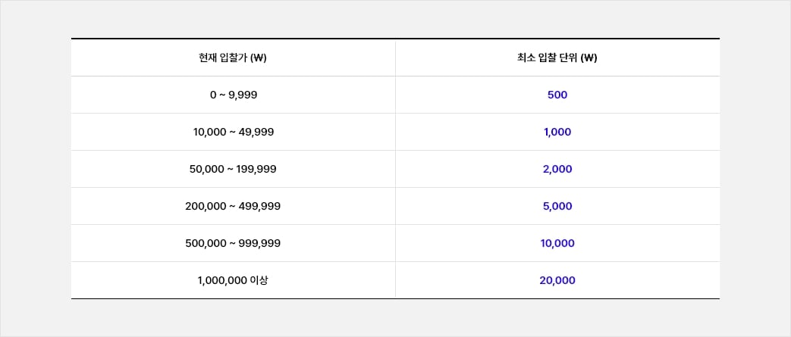Screen dimensions: 791x337
Task: Select the 500,000 ~ 999,999 range cell
Action: click(x=233, y=243)
